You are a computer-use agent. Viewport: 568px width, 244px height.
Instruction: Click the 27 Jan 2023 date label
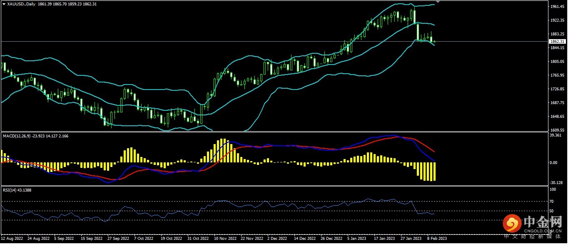pos(410,239)
